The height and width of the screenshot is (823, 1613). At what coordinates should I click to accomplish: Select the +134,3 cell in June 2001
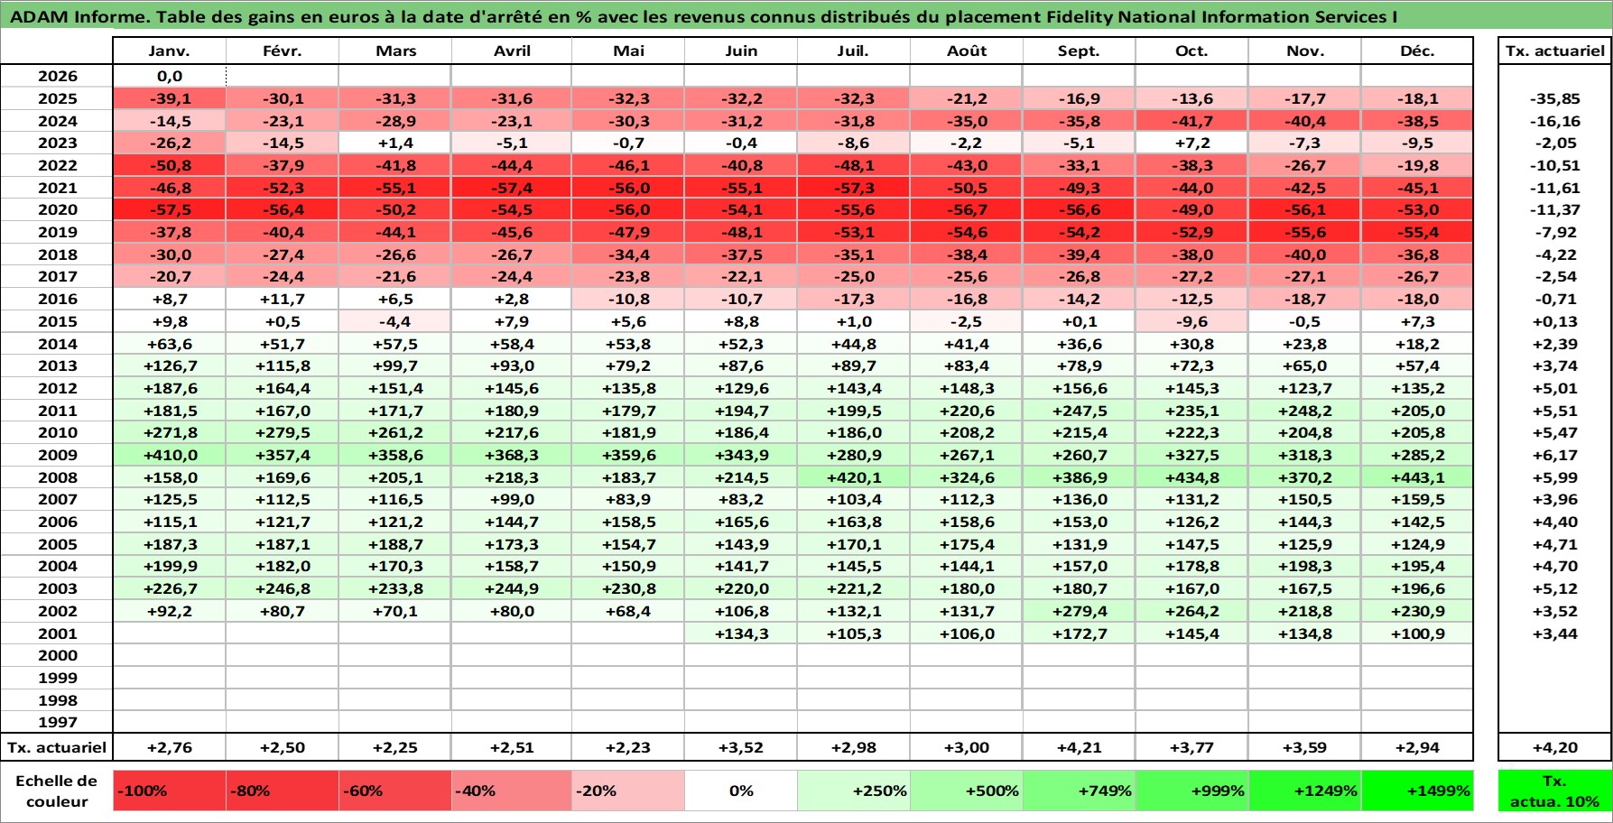741,633
